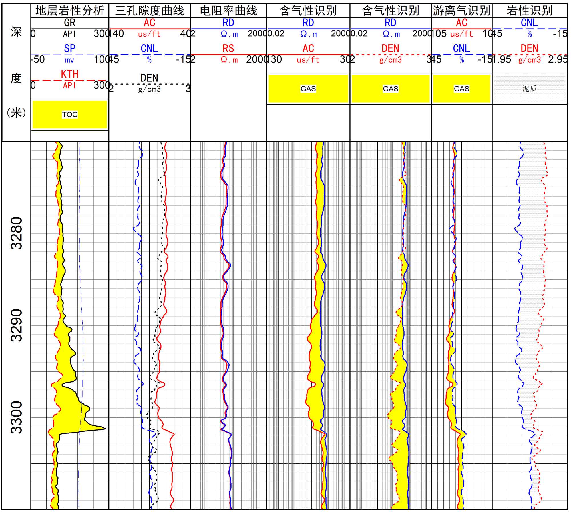
Task: Click the 3290 depth marker
Action: click(x=16, y=325)
